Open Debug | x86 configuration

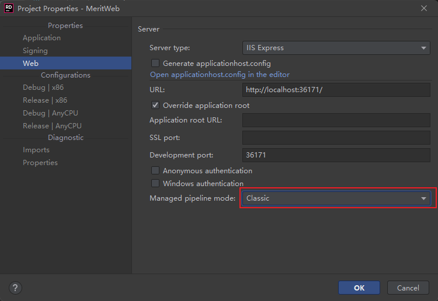pos(43,87)
